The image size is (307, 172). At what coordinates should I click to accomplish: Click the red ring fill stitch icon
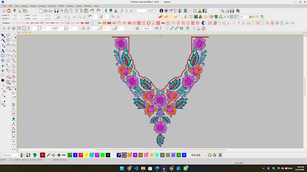149,23
